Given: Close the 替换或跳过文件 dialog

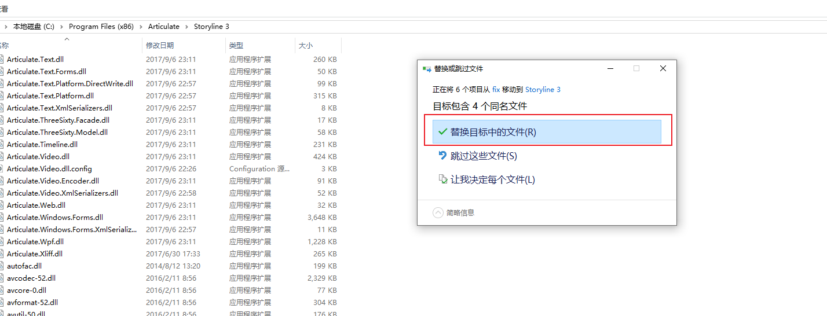Looking at the screenshot, I should click(663, 68).
